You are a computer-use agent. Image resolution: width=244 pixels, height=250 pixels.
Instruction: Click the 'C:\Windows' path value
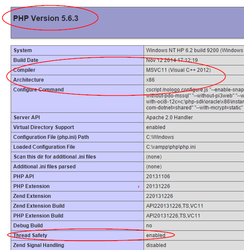160,137
